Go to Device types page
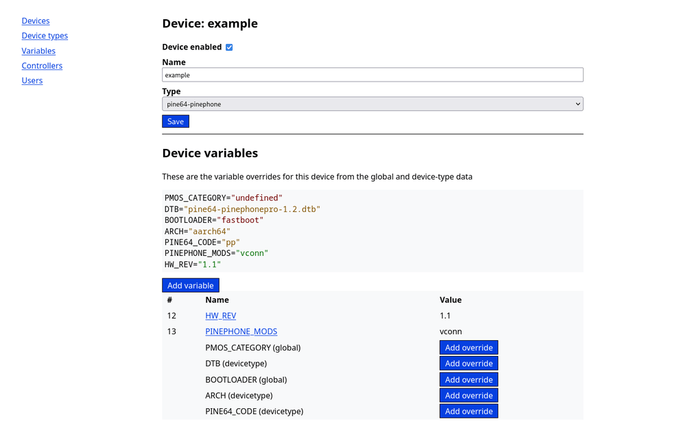Image resolution: width=686 pixels, height=426 pixels. point(45,36)
